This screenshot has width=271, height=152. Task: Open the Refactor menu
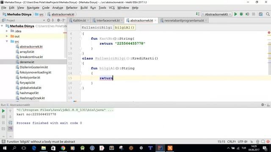point(72,8)
